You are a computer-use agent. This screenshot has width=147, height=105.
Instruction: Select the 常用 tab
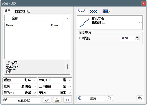(x=7, y=11)
